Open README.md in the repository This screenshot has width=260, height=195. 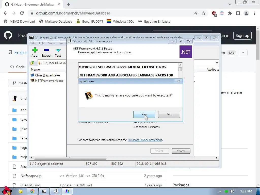click(x=30, y=185)
